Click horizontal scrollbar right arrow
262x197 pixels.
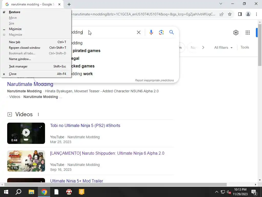(256, 185)
